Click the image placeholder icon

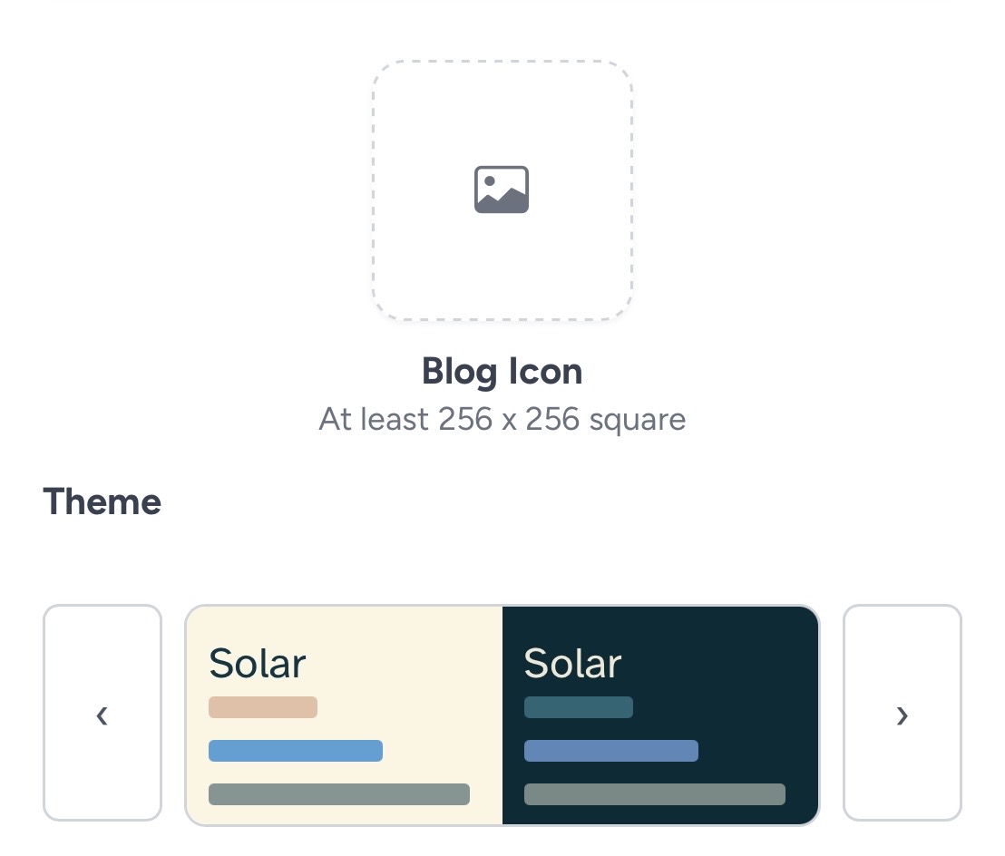502,190
